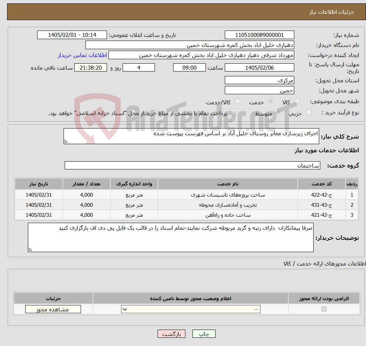Click the request creator name field
Image resolution: width=366 pixels, height=346 pixels.
coord(201,55)
